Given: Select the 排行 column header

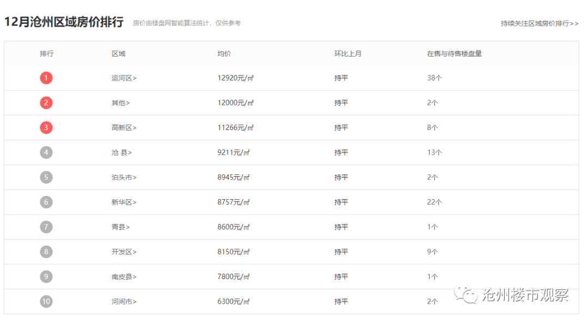Looking at the screenshot, I should 46,53.
